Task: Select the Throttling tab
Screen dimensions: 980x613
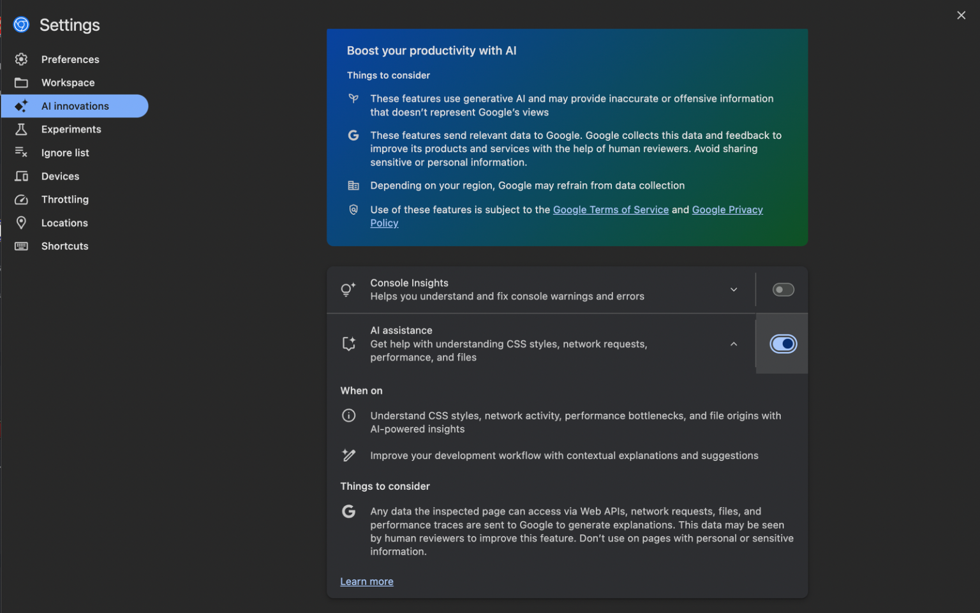Action: [75, 200]
